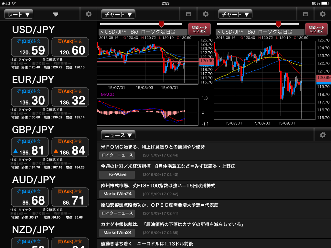Tap 注文 クイック under EUR/JPY
331x248 pixels.
click(x=21, y=110)
